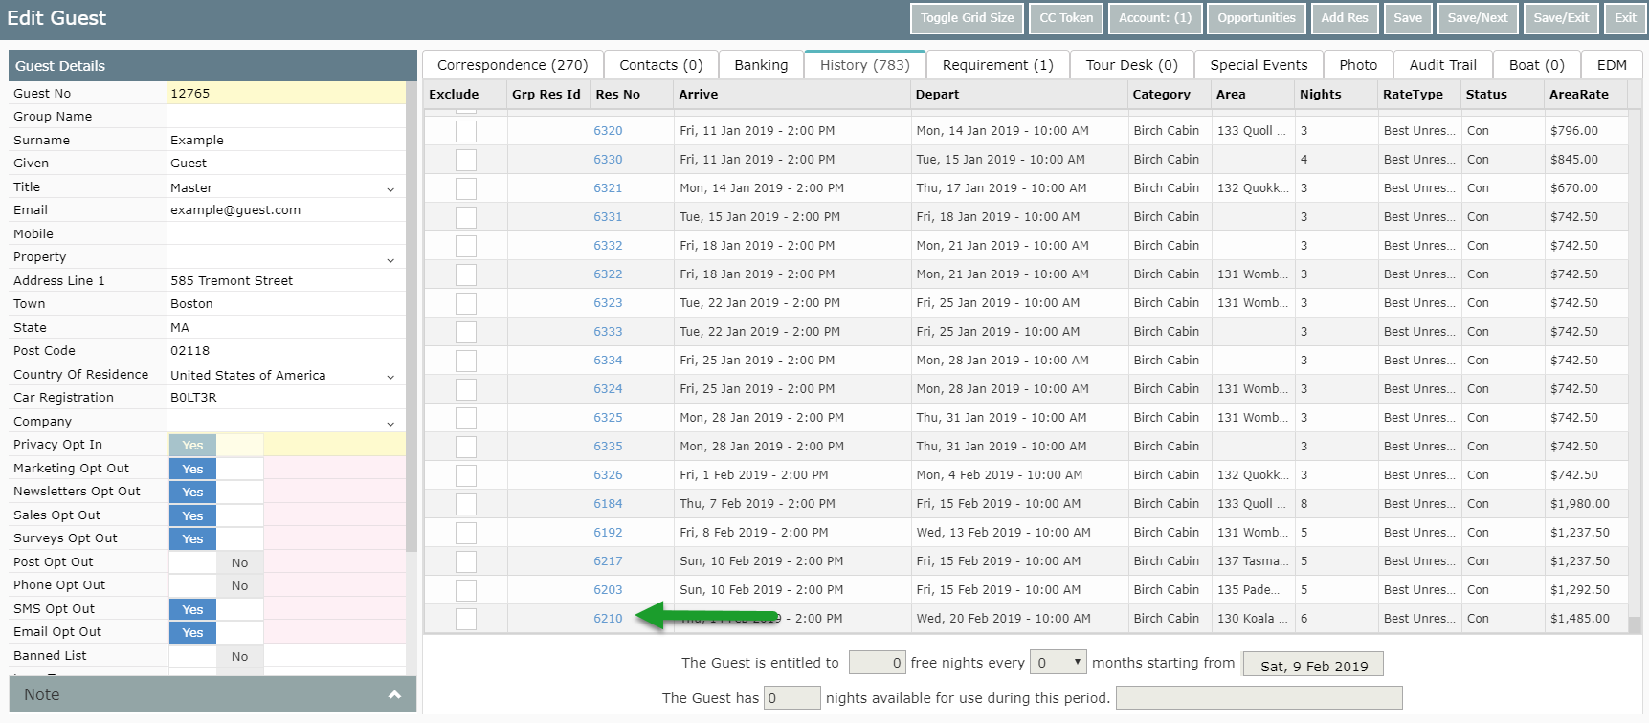Open Account: (1)
This screenshot has height=723, width=1649.
click(x=1154, y=18)
